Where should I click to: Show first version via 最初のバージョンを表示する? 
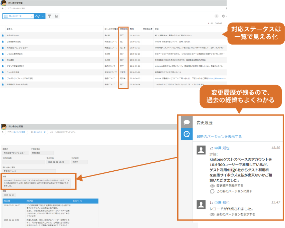235,215
